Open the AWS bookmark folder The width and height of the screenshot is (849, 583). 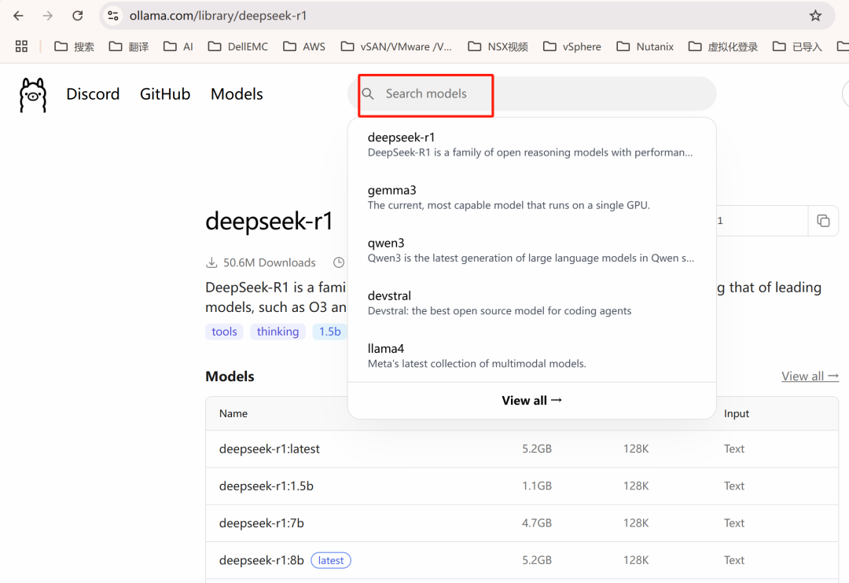coord(303,46)
